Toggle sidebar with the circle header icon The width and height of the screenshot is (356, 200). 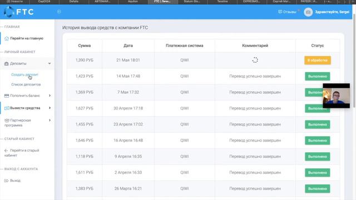59,12
